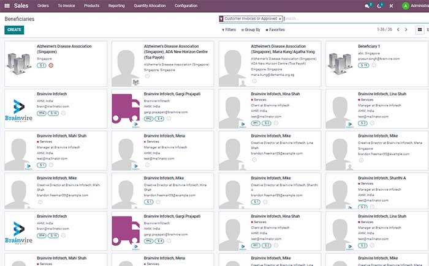Click 'prasun.singh@brainvire.com' email text

pos(379,59)
